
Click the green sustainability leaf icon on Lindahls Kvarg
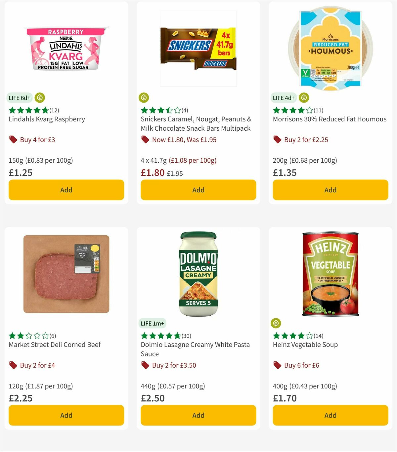click(39, 98)
